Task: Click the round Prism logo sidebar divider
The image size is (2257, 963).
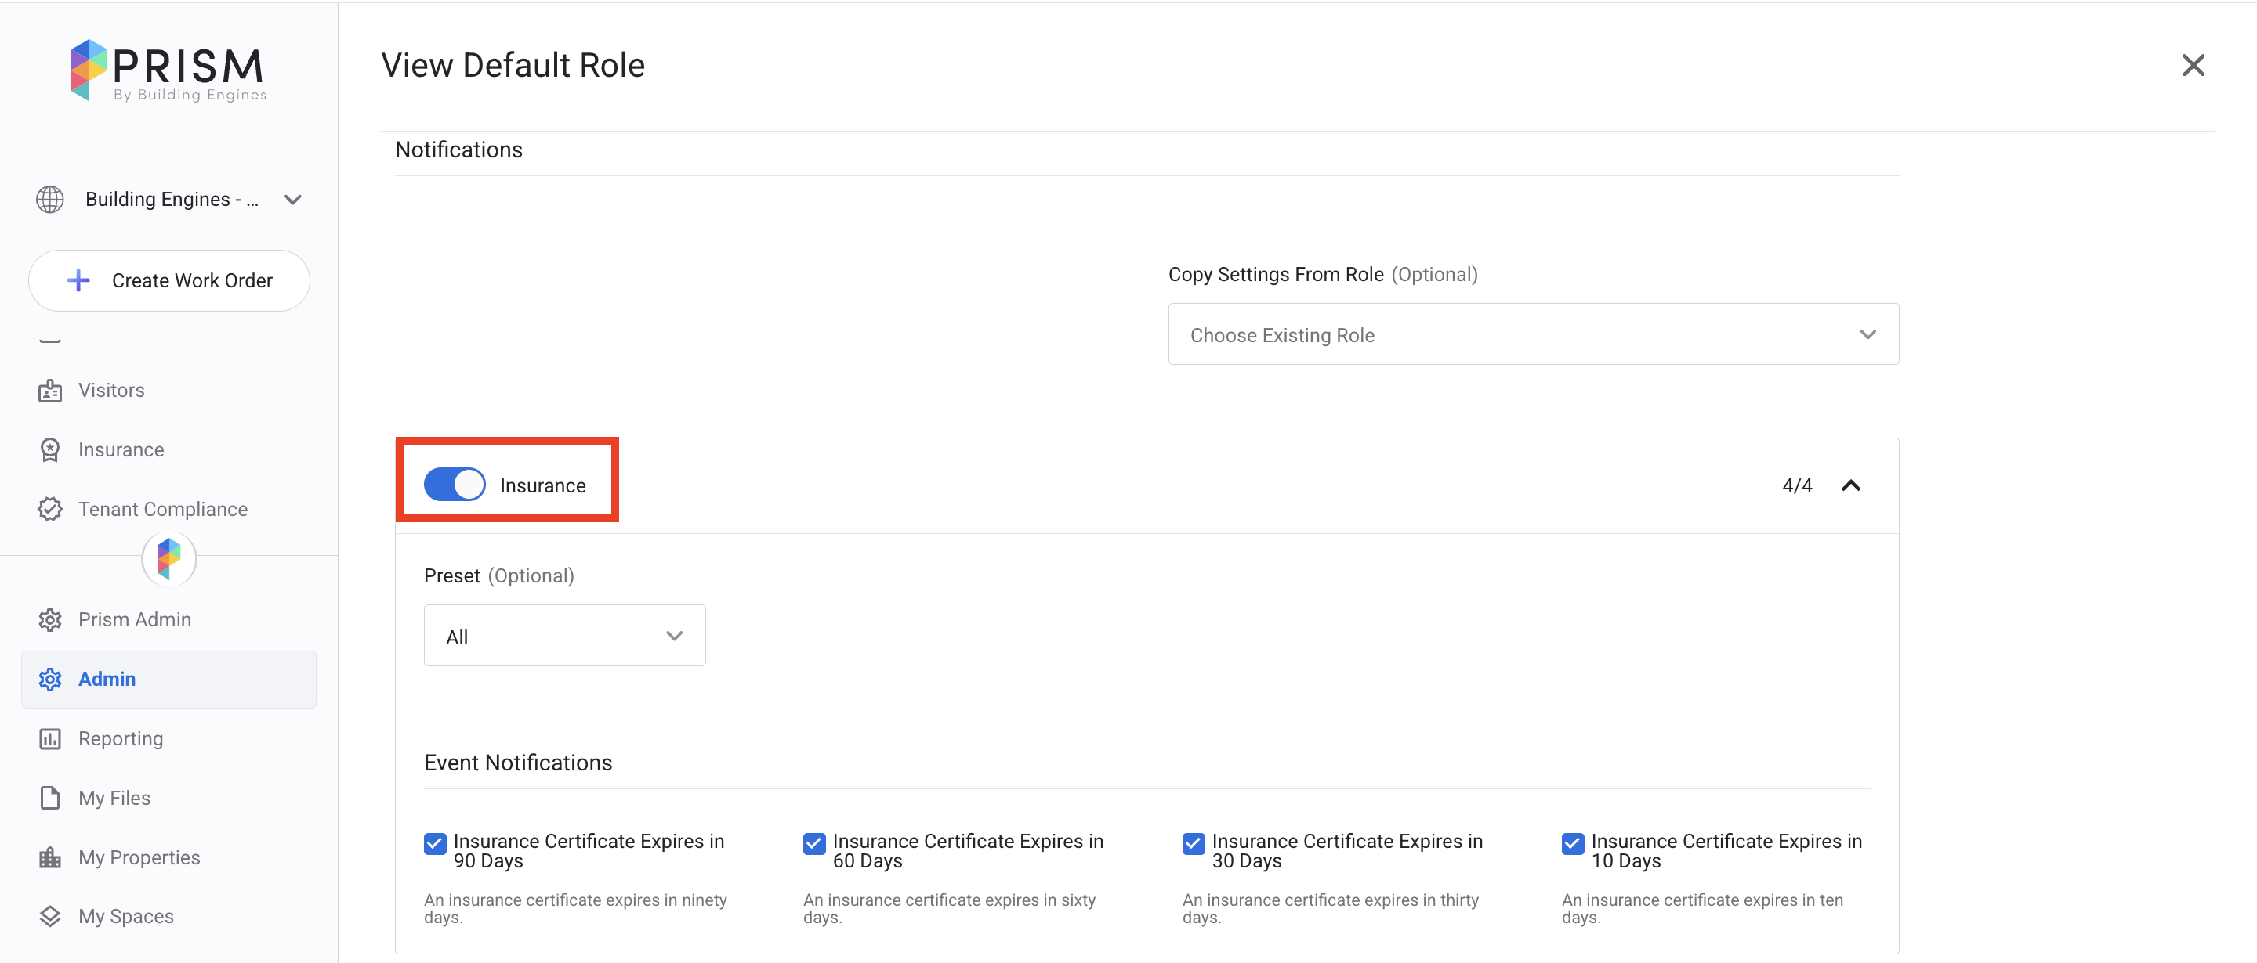Action: pyautogui.click(x=169, y=558)
